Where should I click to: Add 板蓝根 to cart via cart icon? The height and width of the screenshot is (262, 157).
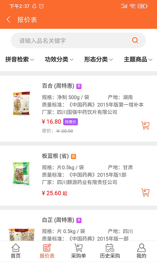(x=145, y=192)
